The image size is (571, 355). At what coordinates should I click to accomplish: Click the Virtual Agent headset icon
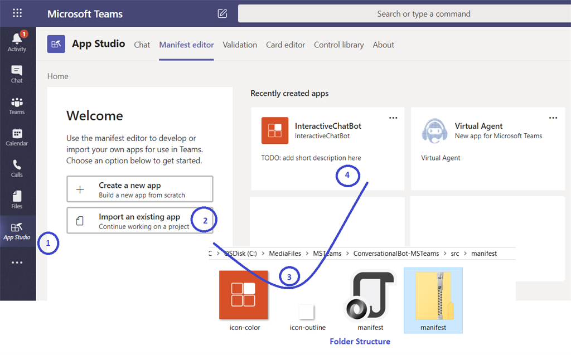click(434, 131)
